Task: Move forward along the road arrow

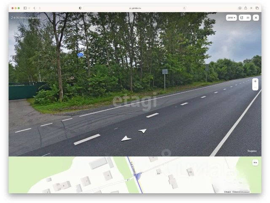Action: click(x=143, y=131)
